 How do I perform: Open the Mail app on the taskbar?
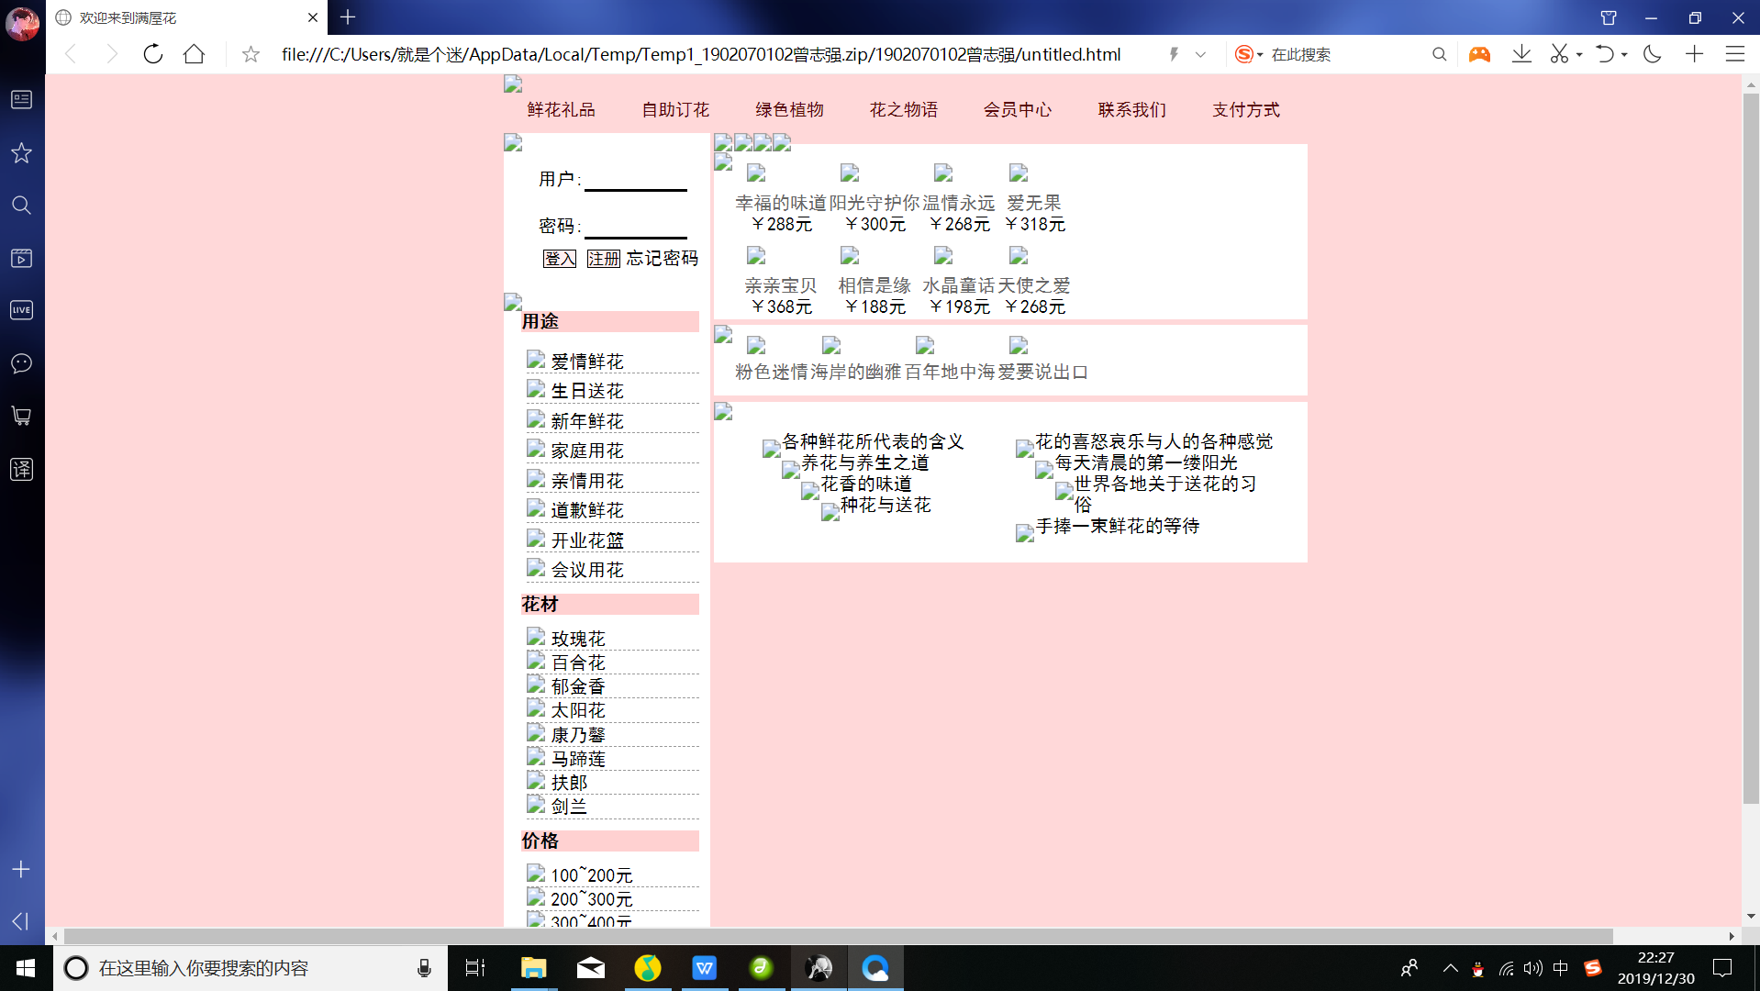[x=590, y=968]
